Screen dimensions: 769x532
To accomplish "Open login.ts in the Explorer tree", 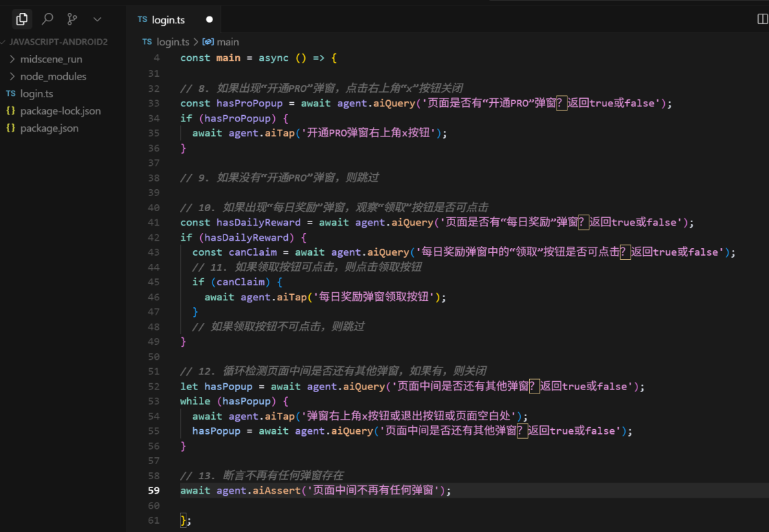I will [x=37, y=94].
